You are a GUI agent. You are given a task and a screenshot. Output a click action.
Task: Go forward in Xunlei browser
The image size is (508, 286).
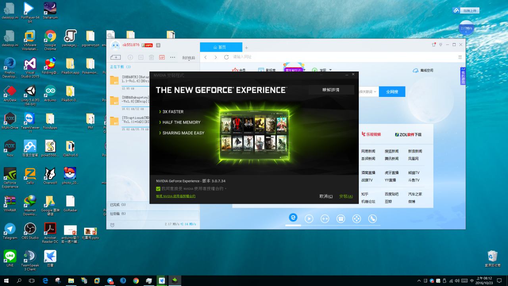tap(216, 57)
